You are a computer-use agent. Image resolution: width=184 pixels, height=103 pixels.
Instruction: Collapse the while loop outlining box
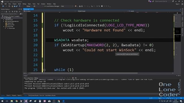coord(44,70)
